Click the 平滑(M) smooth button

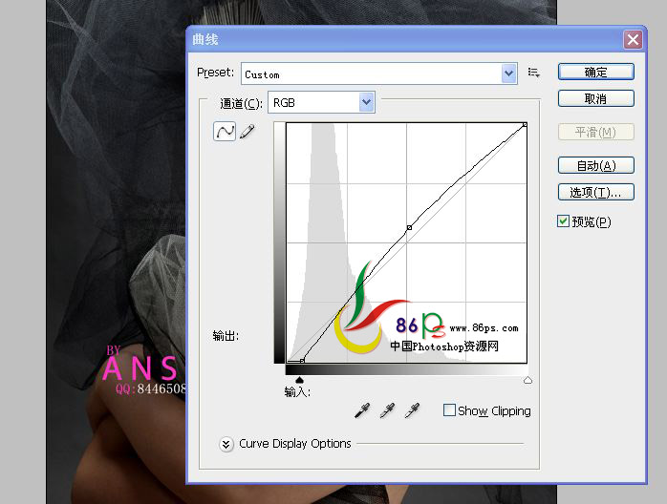(x=596, y=132)
